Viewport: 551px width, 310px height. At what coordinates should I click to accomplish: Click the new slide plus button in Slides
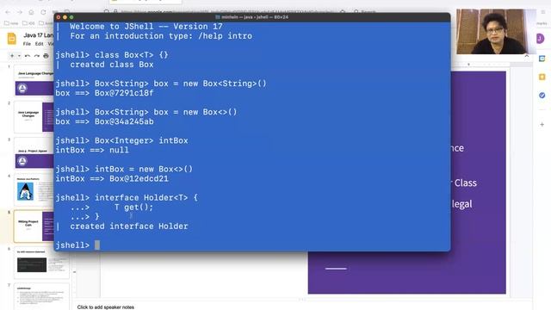(x=12, y=55)
